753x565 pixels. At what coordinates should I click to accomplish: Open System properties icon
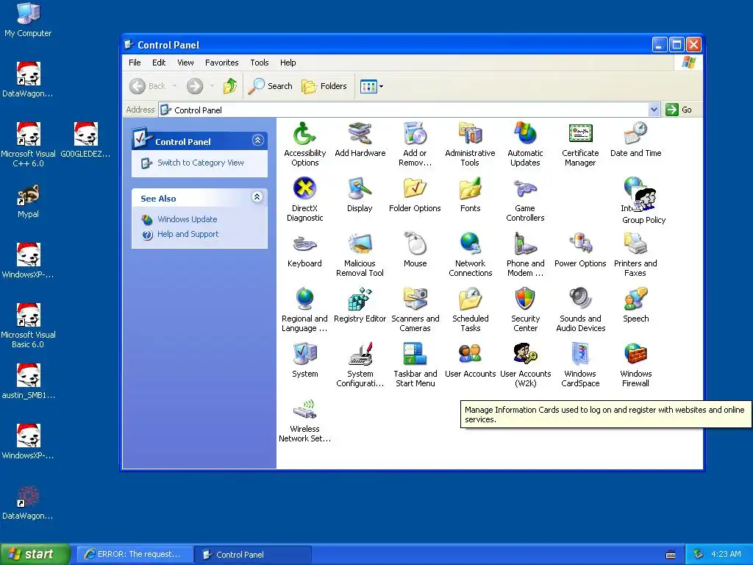(304, 354)
